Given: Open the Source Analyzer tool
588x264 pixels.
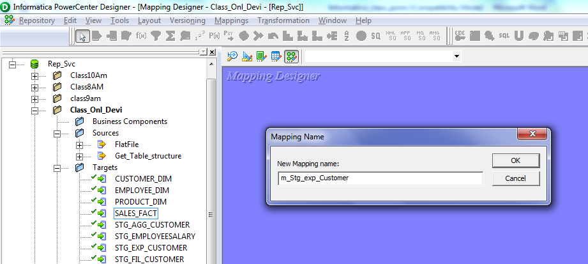Looking at the screenshot, I should coord(232,56).
